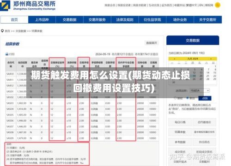Open the 合约基准价 sidebar link
This screenshot has height=166, width=231.
[x=204, y=122]
